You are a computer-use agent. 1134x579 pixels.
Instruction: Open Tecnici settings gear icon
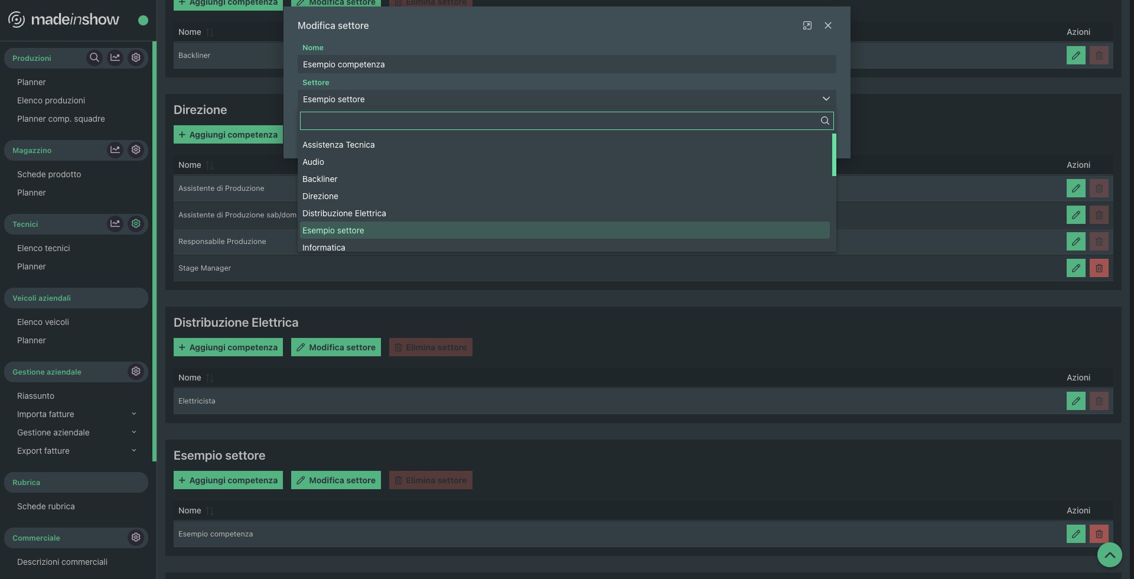click(136, 224)
